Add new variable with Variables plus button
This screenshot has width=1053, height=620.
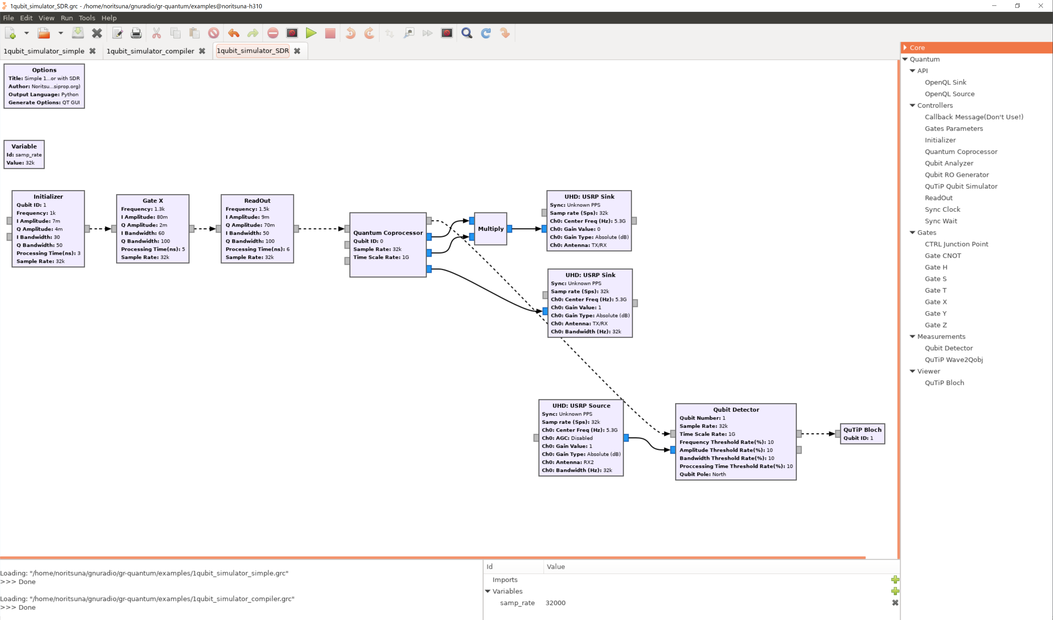(894, 591)
